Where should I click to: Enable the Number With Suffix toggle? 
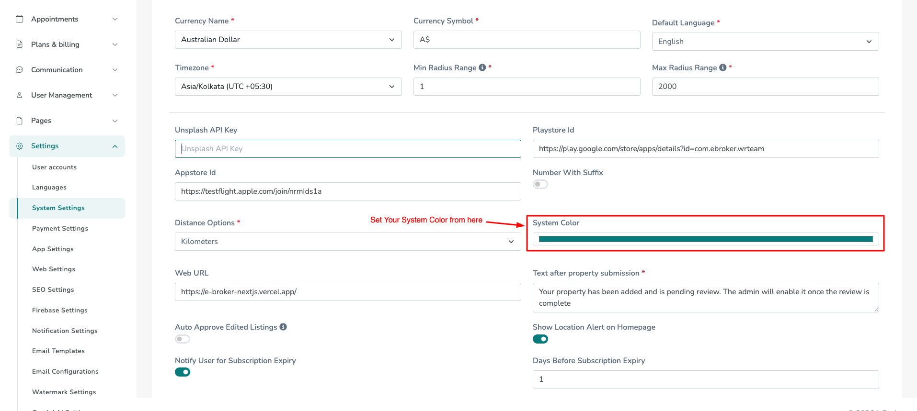coord(540,184)
